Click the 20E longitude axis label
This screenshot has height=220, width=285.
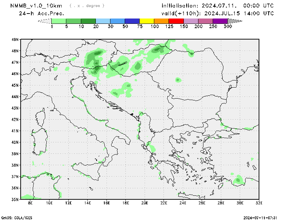(145, 203)
